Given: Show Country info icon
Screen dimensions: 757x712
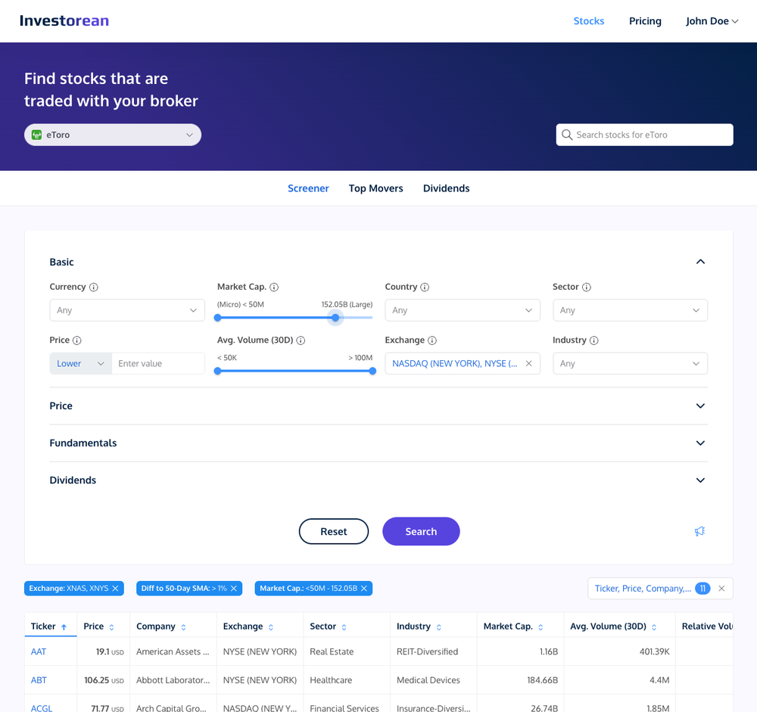Looking at the screenshot, I should tap(425, 288).
